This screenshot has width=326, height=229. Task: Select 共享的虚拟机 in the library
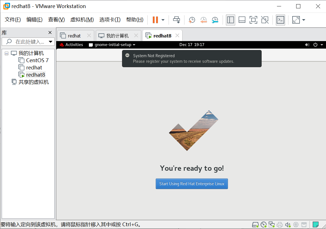33,82
